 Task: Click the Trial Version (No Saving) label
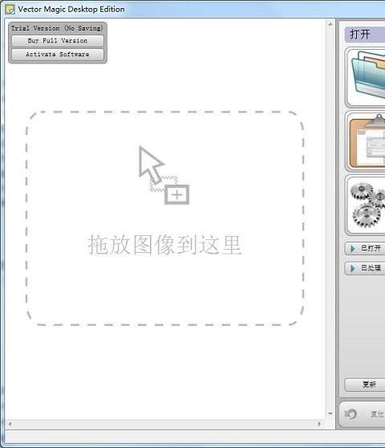click(x=57, y=28)
